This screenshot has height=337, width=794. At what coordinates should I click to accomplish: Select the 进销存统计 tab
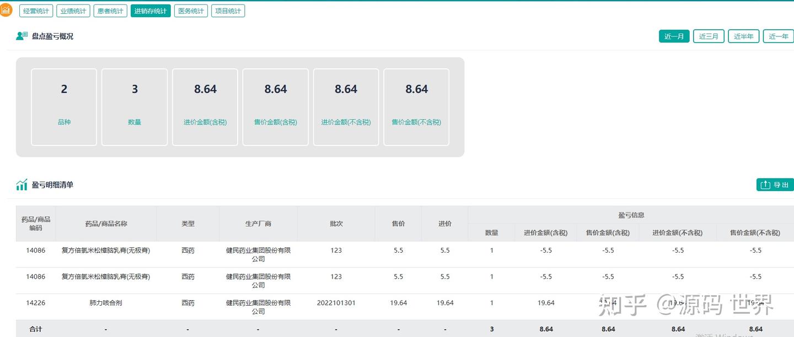pyautogui.click(x=151, y=10)
